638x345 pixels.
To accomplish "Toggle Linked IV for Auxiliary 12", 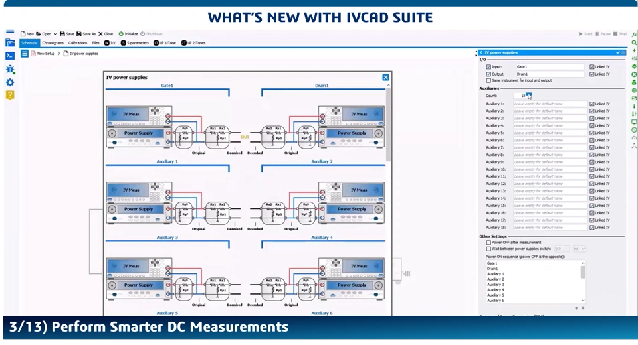I will tap(592, 184).
